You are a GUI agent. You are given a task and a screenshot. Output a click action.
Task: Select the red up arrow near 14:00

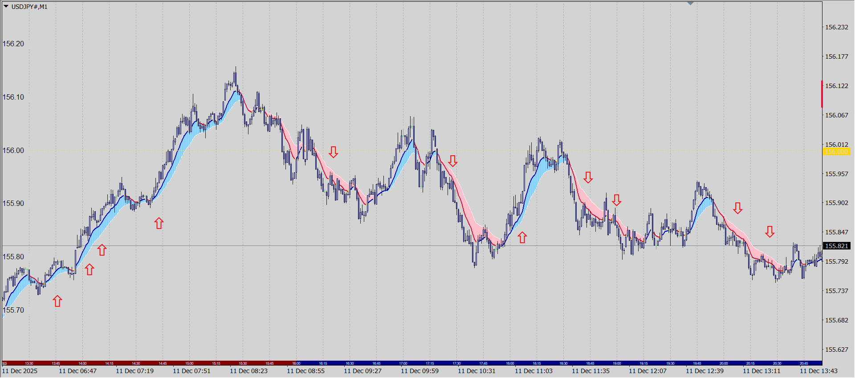(90, 269)
